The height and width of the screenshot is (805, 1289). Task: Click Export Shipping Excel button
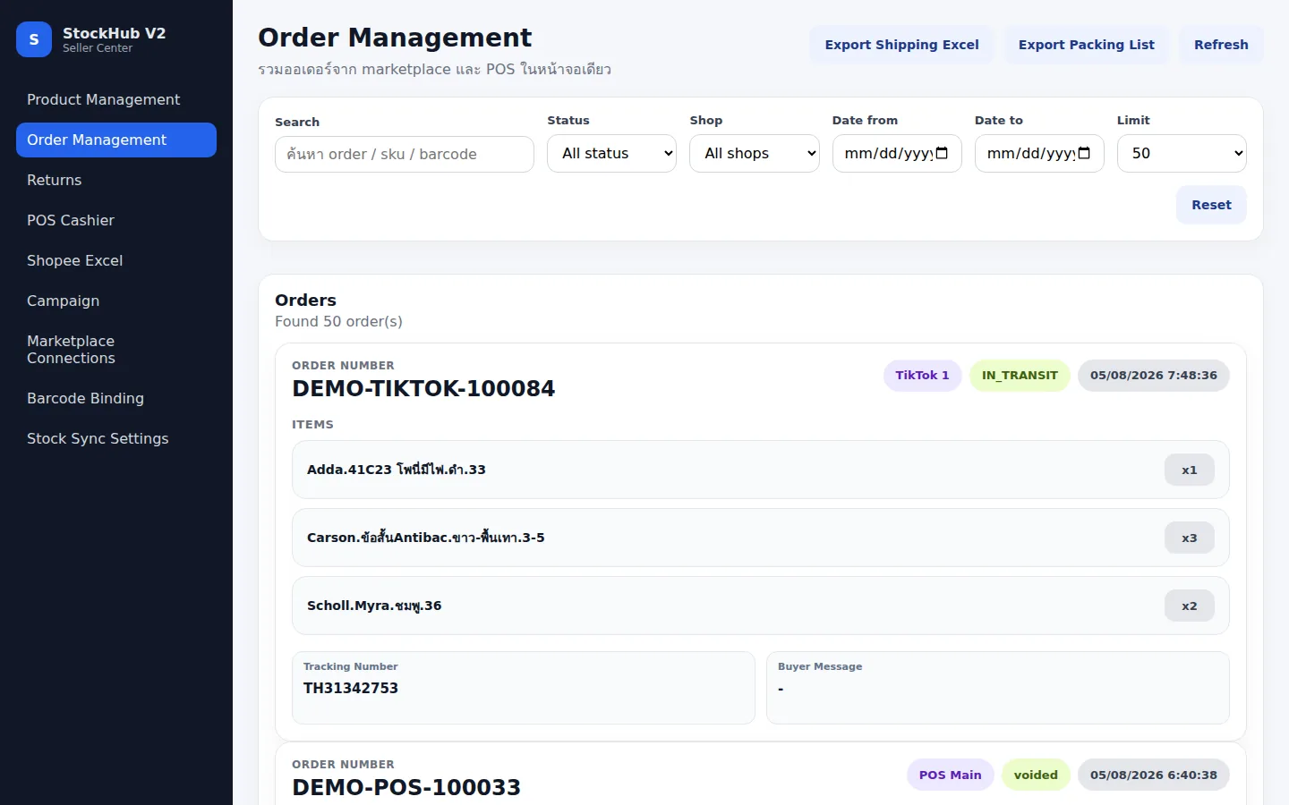tap(901, 45)
